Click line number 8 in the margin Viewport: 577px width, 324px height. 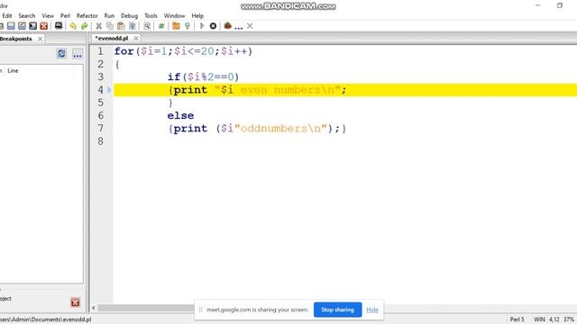coord(100,141)
